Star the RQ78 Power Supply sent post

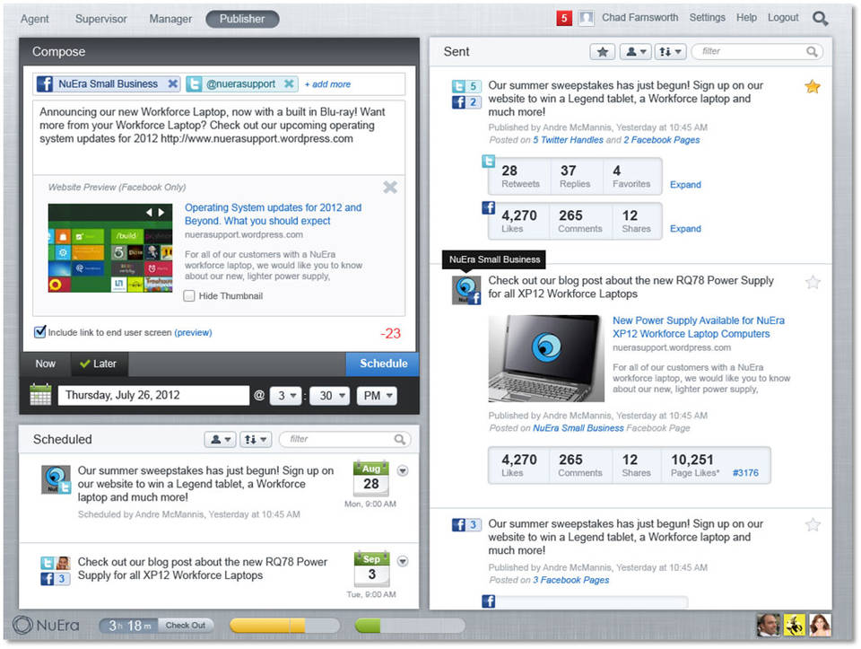point(813,283)
